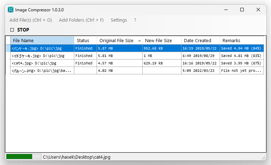The image size is (271, 165).
Task: Open Add File(s) (Ctrl + O) menu
Action: [31, 20]
